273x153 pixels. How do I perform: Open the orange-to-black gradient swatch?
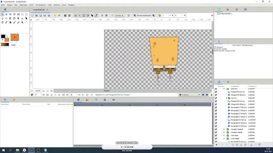(5, 45)
